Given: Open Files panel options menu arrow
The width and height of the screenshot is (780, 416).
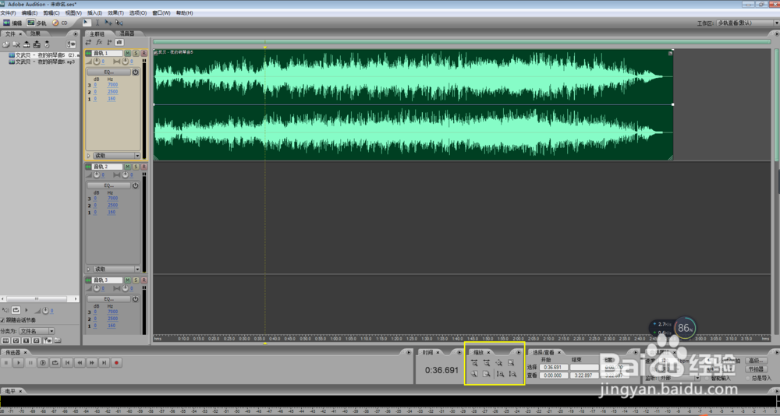Looking at the screenshot, I should pyautogui.click(x=76, y=33).
